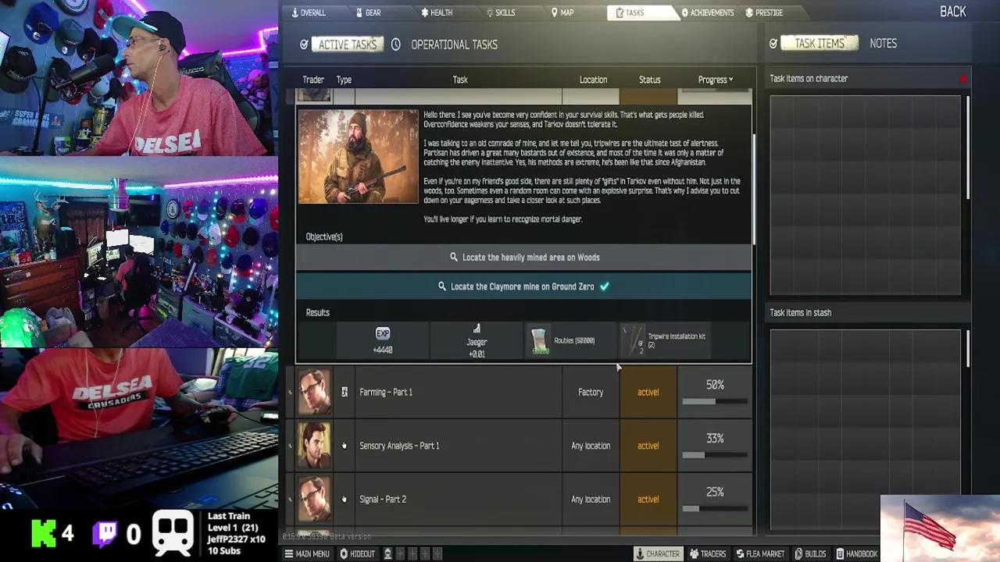The width and height of the screenshot is (1000, 562).
Task: Select completed objective Locate Claymore mine on Ground Zero
Action: point(523,286)
